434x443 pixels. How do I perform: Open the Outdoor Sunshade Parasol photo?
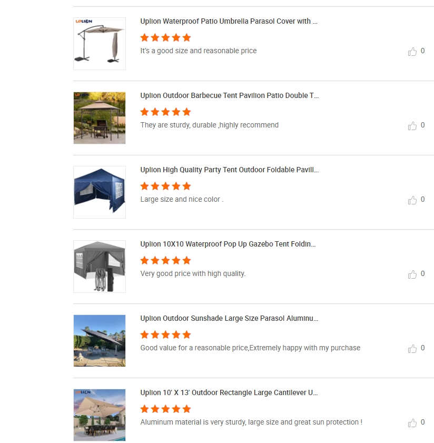click(x=100, y=341)
